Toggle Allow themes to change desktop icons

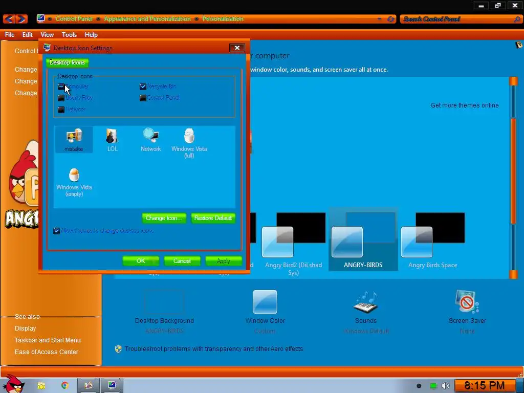click(56, 231)
